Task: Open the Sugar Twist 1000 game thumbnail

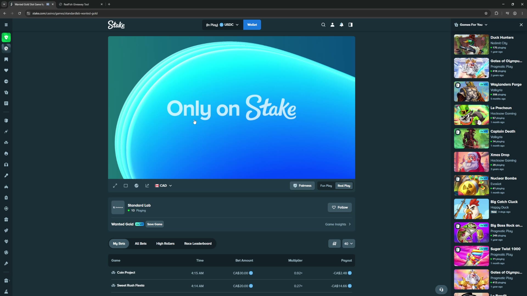Action: [x=471, y=256]
